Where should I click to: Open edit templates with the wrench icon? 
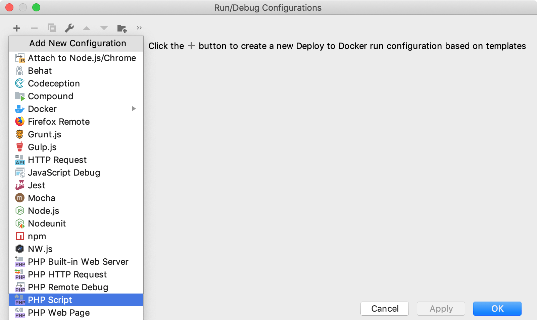tap(69, 28)
